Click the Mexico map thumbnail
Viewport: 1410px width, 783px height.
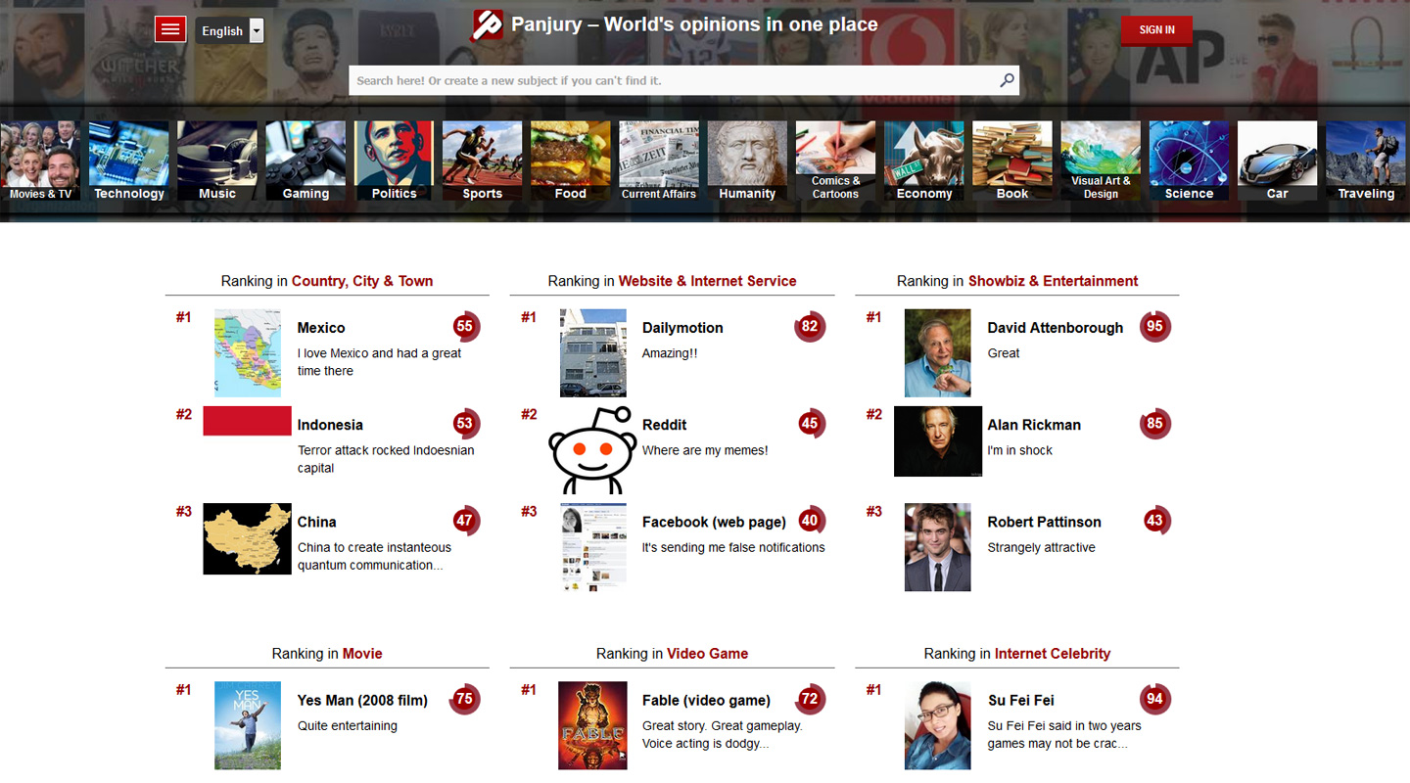point(248,352)
